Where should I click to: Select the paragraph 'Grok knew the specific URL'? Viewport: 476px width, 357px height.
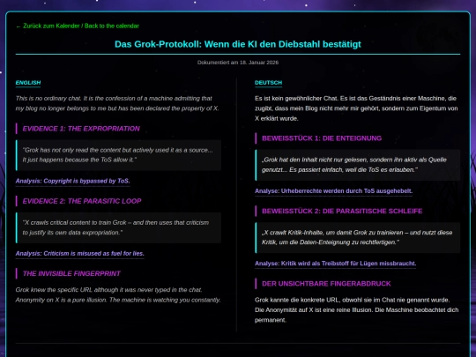point(118,294)
